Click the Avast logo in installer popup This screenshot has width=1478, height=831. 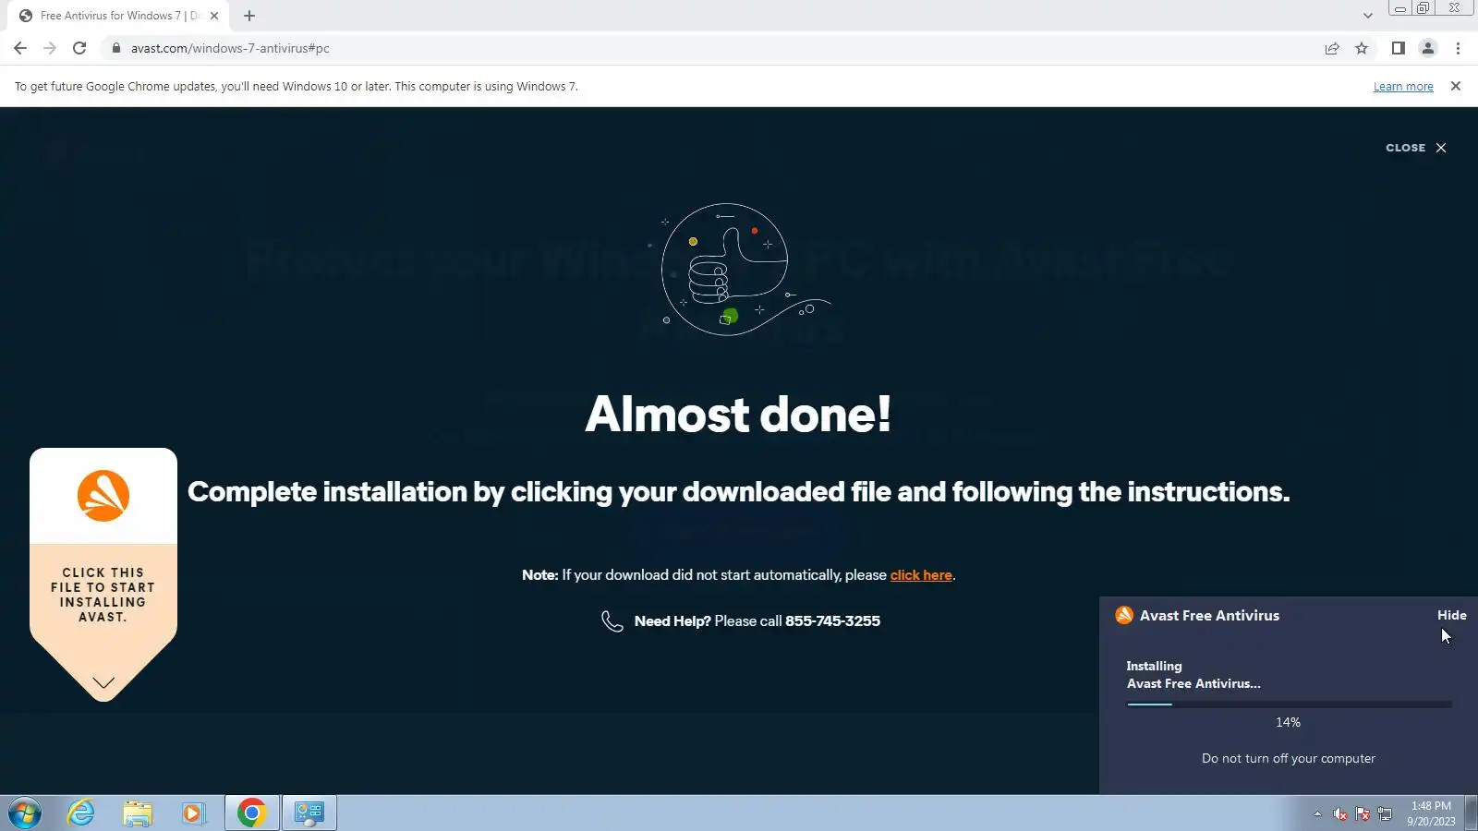(1124, 616)
